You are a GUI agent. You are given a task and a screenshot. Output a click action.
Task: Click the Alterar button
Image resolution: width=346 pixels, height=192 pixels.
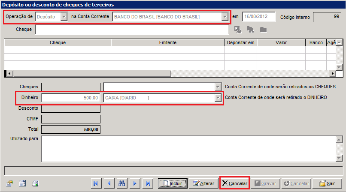pos(203,183)
